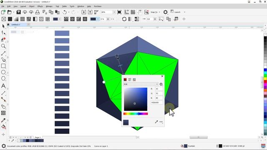
Task: Open the RGB color model dropdown
Action: (x=141, y=84)
